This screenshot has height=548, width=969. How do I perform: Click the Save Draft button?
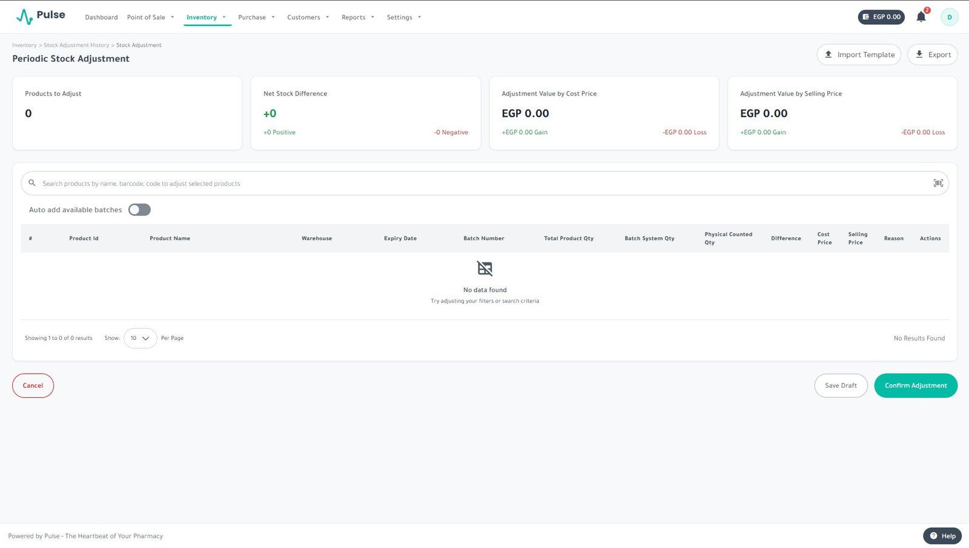pyautogui.click(x=840, y=386)
